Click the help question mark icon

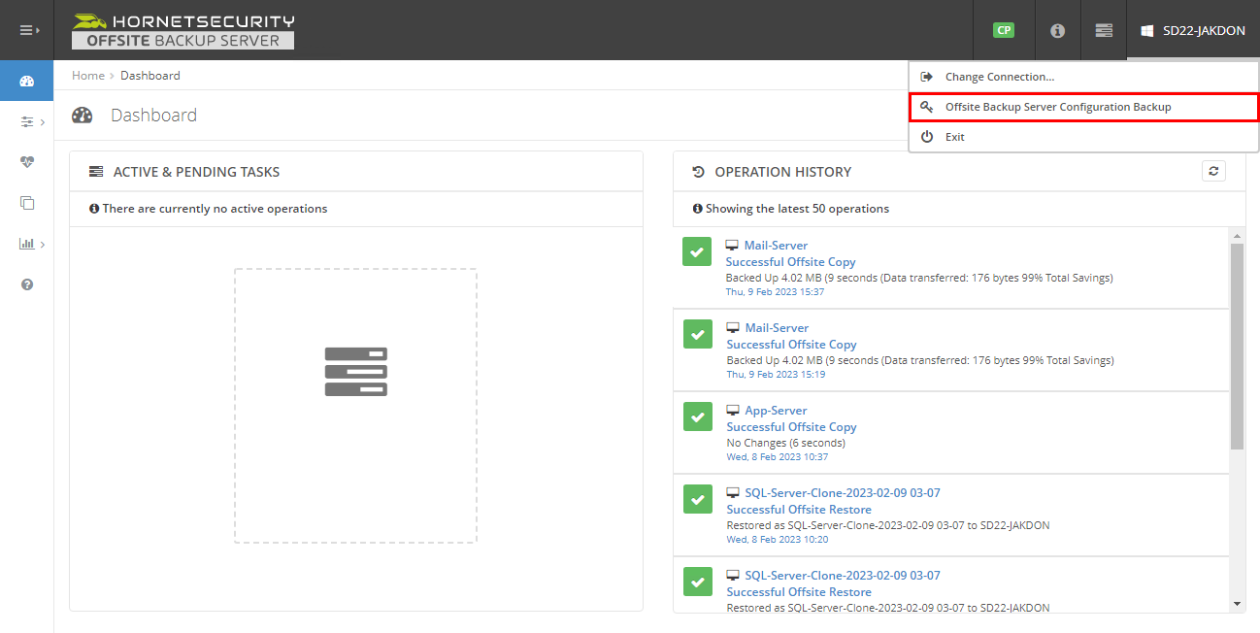[x=26, y=284]
